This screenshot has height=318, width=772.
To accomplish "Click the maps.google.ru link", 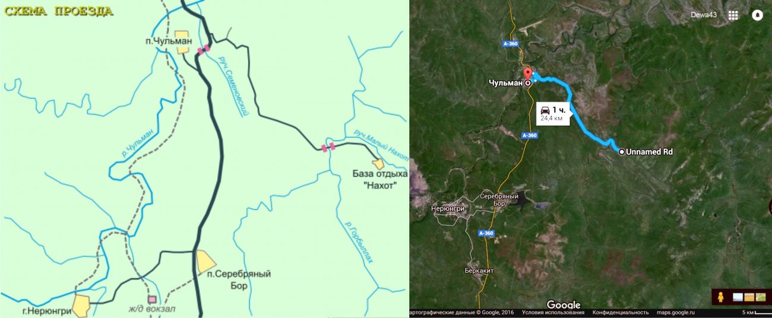I will pyautogui.click(x=676, y=312).
